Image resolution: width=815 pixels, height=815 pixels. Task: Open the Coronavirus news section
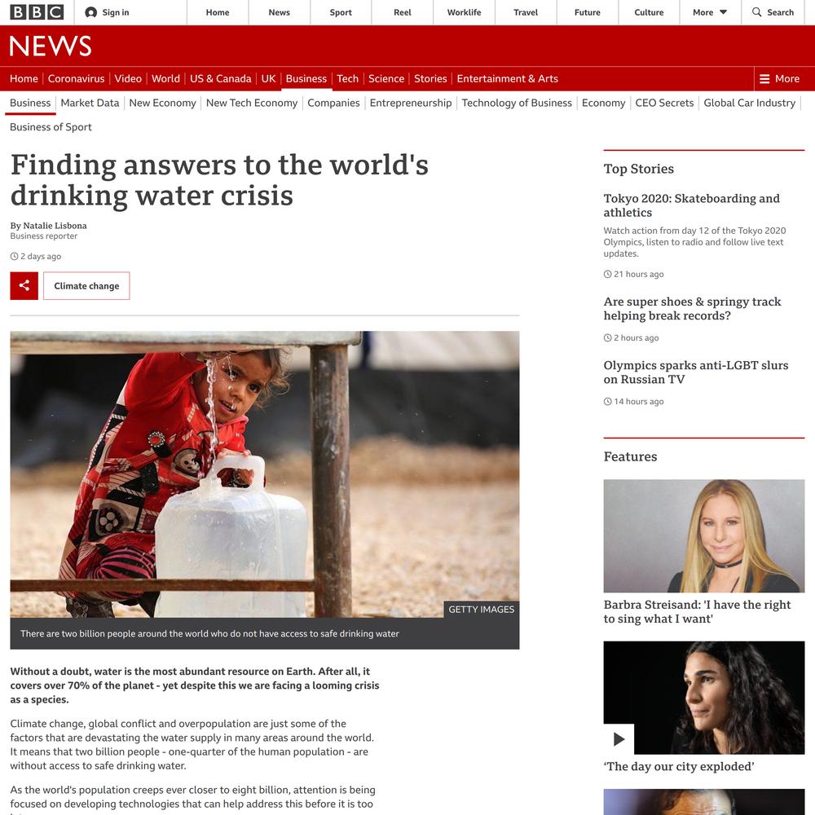[x=76, y=78]
